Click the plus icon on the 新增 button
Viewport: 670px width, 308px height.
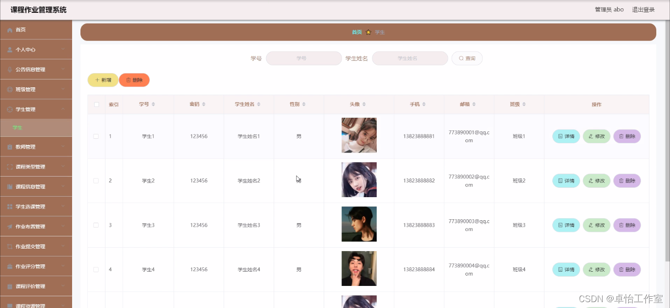point(97,79)
